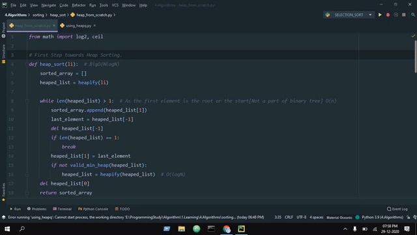Viewport: 417px width, 235px height.
Task: Open the SELECTION_SORT run configuration dropdown
Action: click(349, 15)
